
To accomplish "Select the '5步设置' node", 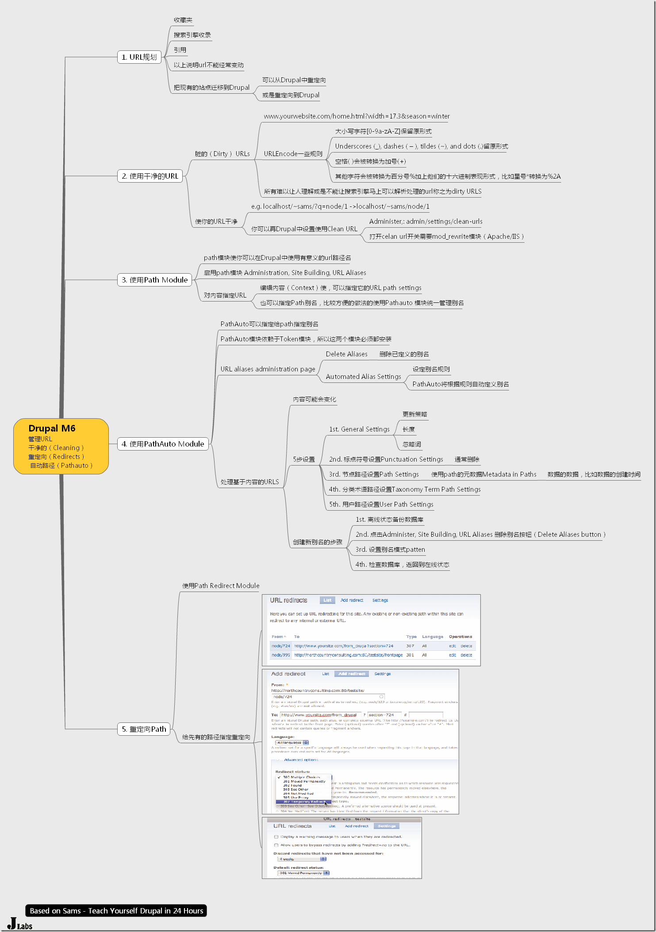I will [304, 459].
